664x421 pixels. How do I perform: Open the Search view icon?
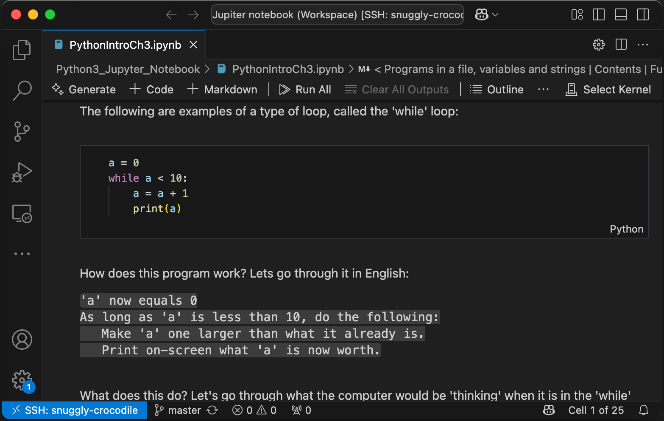click(x=22, y=90)
